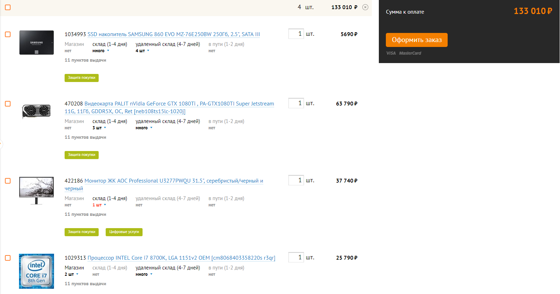
Task: Click the MasterCard payment logo
Action: click(x=410, y=53)
